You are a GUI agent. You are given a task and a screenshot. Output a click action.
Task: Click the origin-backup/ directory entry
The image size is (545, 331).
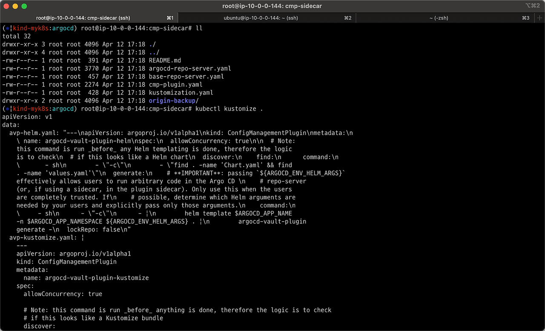tap(174, 101)
